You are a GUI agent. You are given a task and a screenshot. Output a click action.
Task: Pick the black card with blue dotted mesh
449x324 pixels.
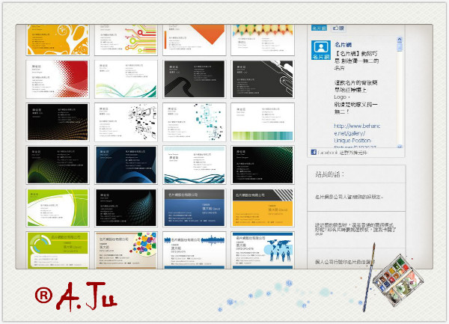point(126,208)
